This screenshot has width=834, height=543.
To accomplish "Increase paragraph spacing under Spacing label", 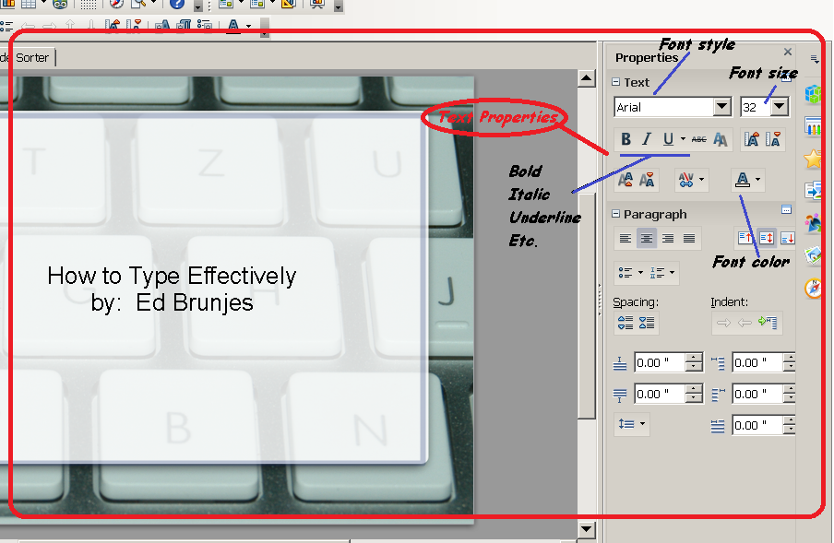I will pyautogui.click(x=625, y=323).
